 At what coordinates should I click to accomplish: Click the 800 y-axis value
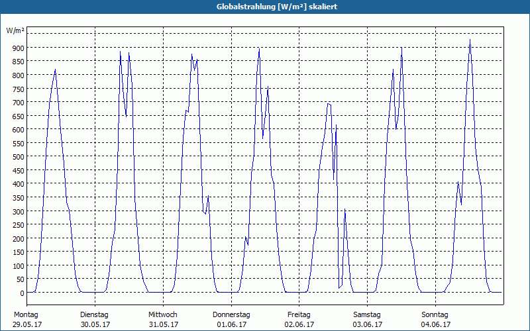click(x=18, y=75)
